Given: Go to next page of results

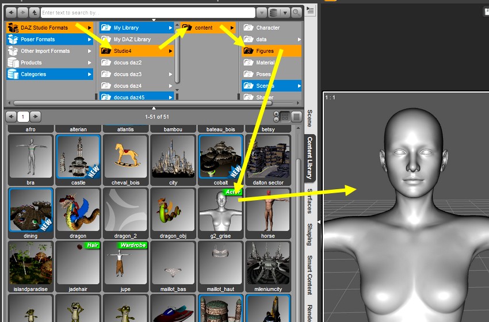Looking at the screenshot, I should 35,117.
